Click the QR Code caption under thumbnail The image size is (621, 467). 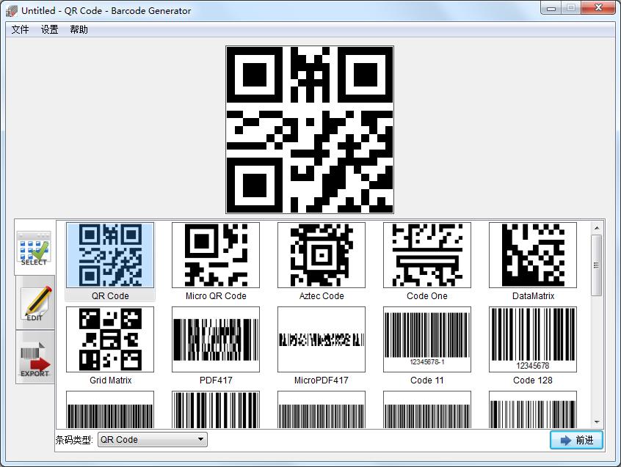click(110, 295)
